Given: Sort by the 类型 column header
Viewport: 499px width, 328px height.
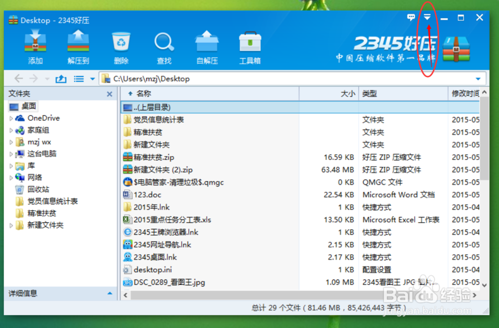Looking at the screenshot, I should point(403,93).
